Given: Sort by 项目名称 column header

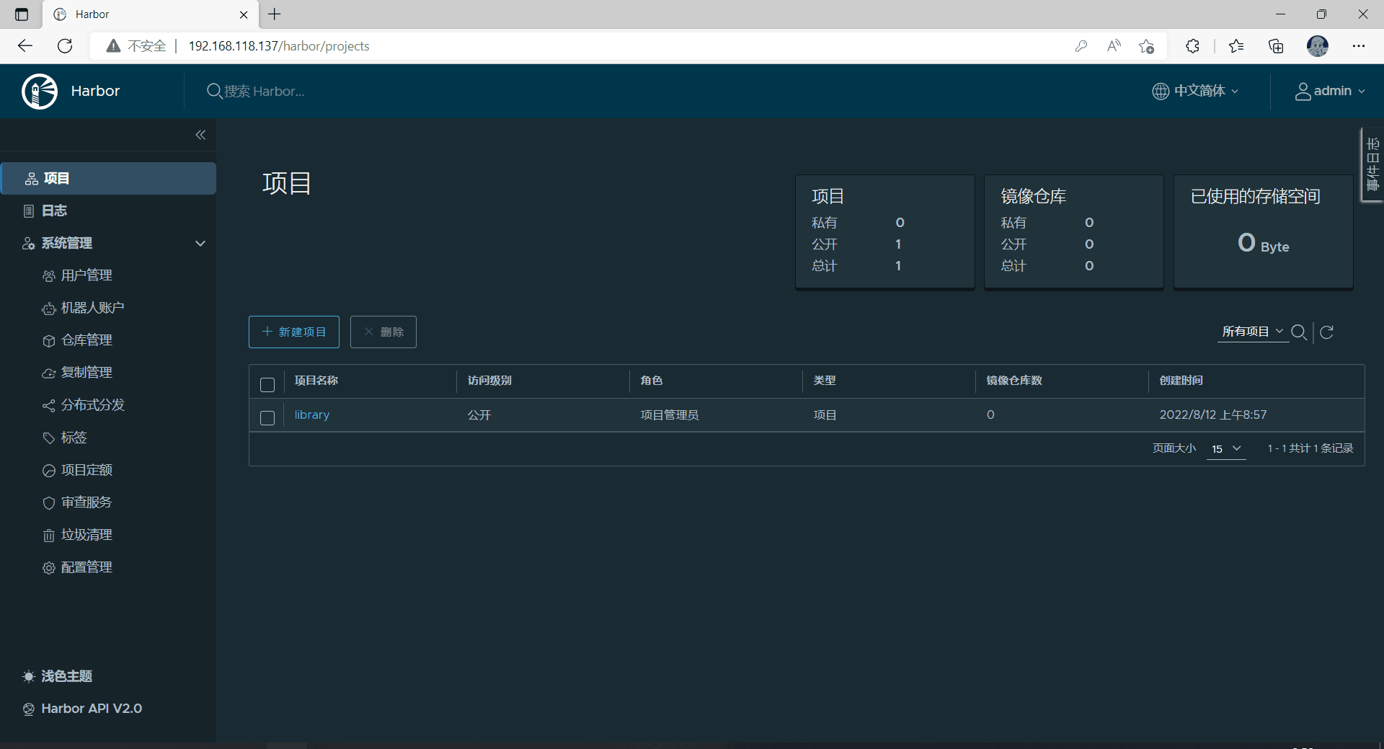Looking at the screenshot, I should point(316,381).
